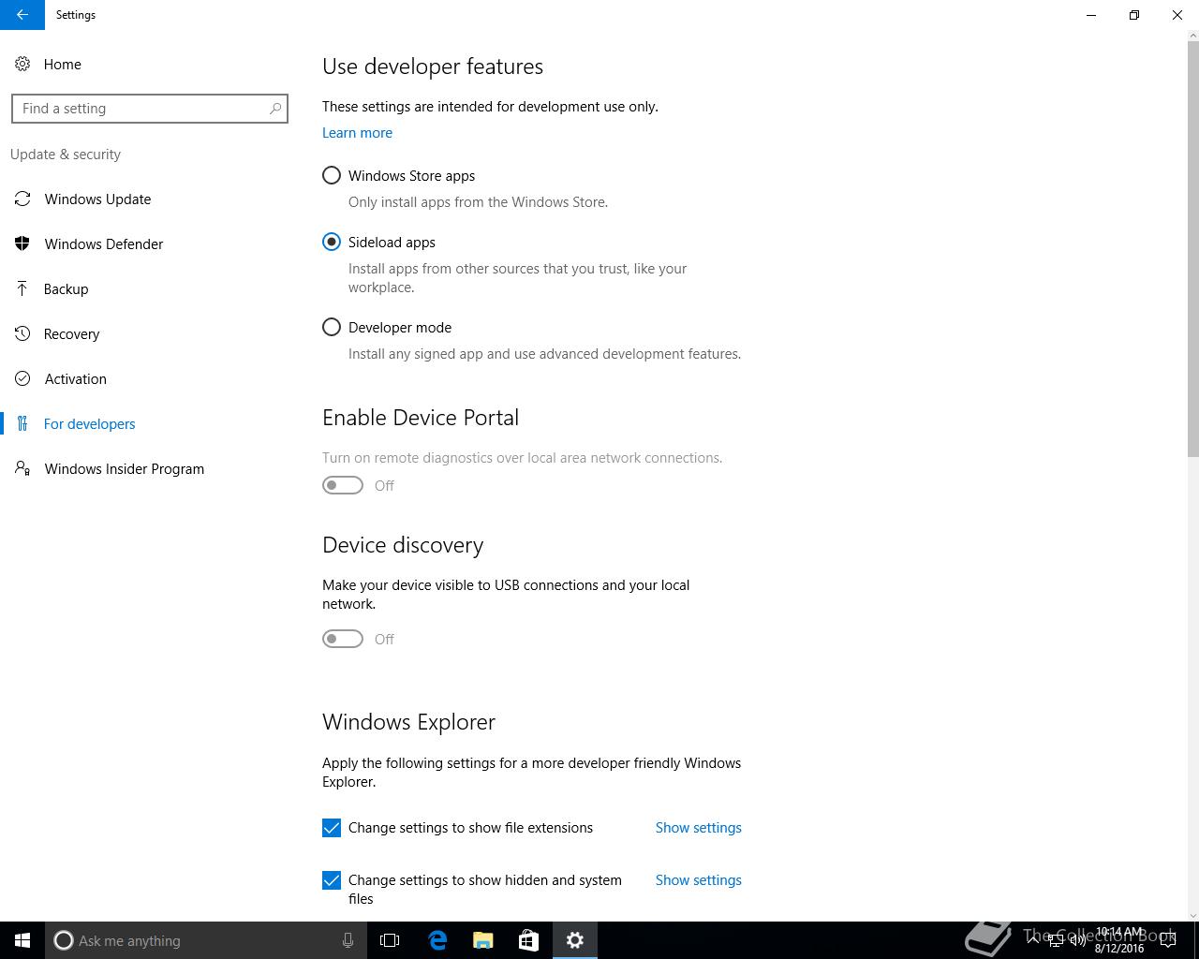Uncheck show file extensions checkbox
1199x959 pixels.
[332, 828]
